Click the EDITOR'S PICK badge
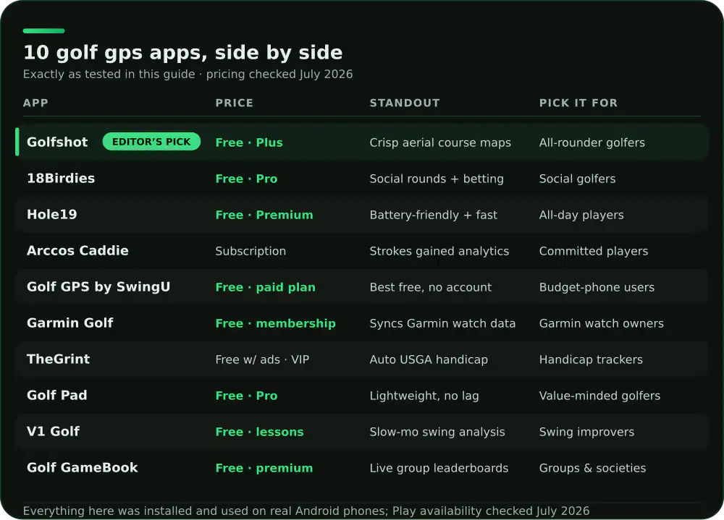The height and width of the screenshot is (520, 724). tap(151, 142)
